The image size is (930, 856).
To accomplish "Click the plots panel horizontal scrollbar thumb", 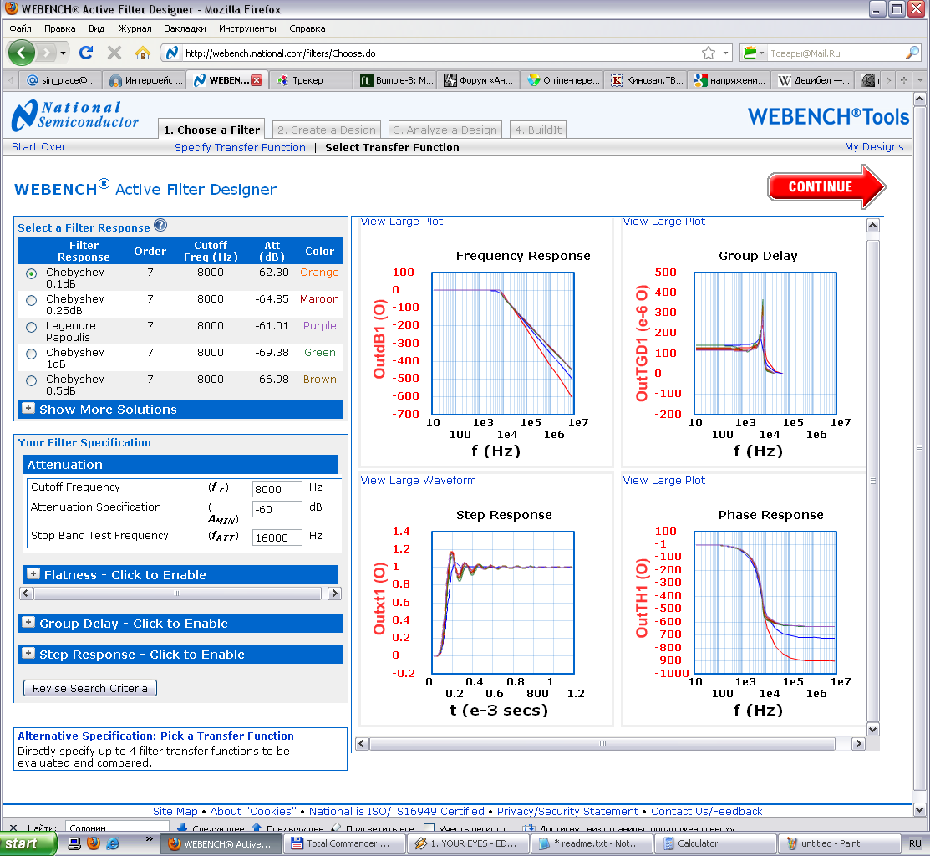I will coord(602,743).
